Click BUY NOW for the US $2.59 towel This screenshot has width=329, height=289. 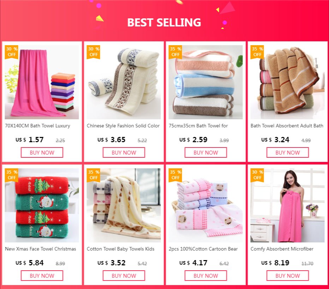click(x=205, y=152)
